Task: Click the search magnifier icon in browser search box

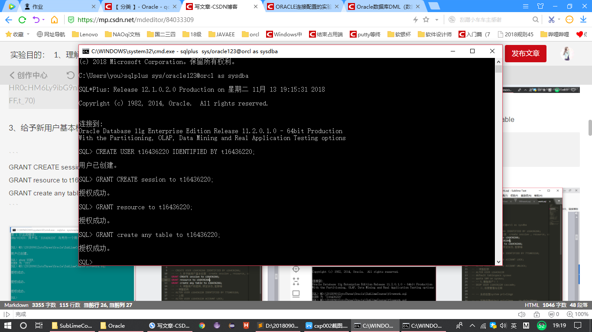Action: [x=536, y=20]
